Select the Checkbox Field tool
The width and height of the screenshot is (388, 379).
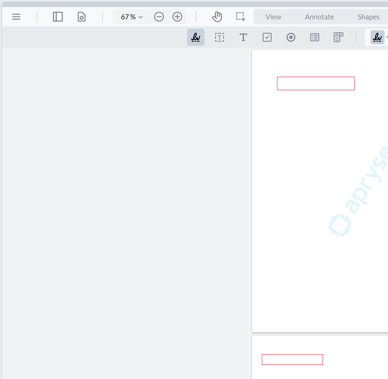coord(267,37)
